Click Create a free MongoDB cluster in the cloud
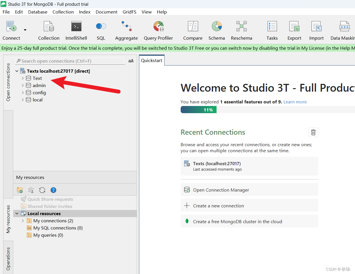Screen dimensions: 355x274 tap(249, 221)
